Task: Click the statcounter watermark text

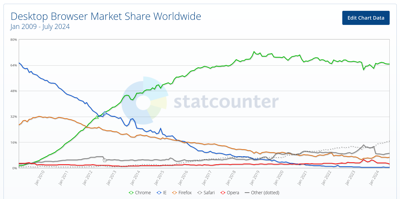Action: 226,101
